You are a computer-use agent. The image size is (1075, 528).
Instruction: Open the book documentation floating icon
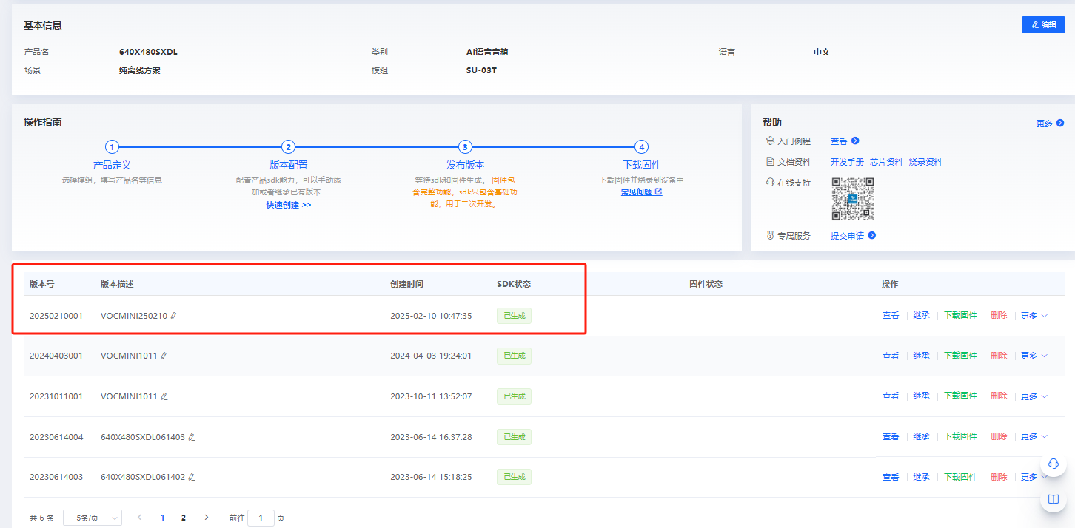tap(1053, 499)
